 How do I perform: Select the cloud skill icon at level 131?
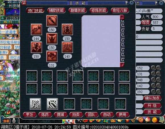[52, 56]
